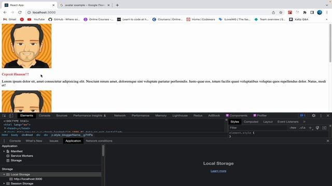Click the styles Filter input field
The height and width of the screenshot is (186, 332).
pyautogui.click(x=258, y=128)
